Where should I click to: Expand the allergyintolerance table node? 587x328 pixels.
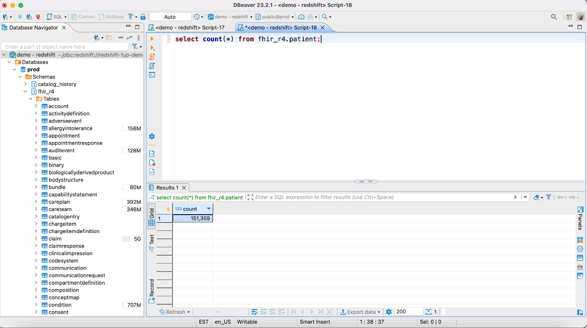(36, 128)
